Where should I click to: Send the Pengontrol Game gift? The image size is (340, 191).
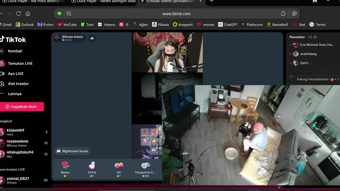point(145,169)
